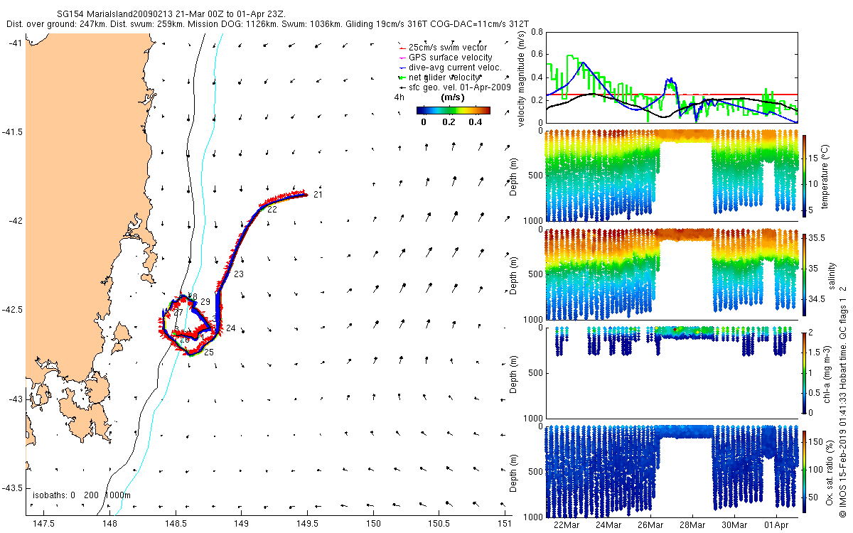Image resolution: width=853 pixels, height=533 pixels.
Task: Click the map longitude tick 150.5
Action: (439, 524)
